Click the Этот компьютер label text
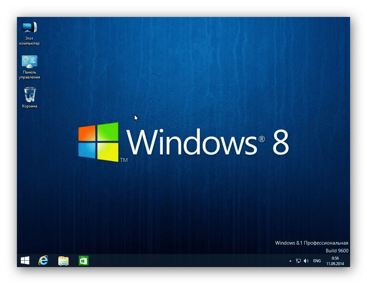This screenshot has height=284, width=367. pos(30,41)
